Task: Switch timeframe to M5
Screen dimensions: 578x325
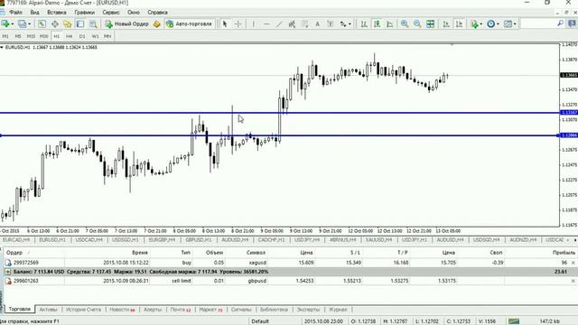Action: pyautogui.click(x=18, y=36)
